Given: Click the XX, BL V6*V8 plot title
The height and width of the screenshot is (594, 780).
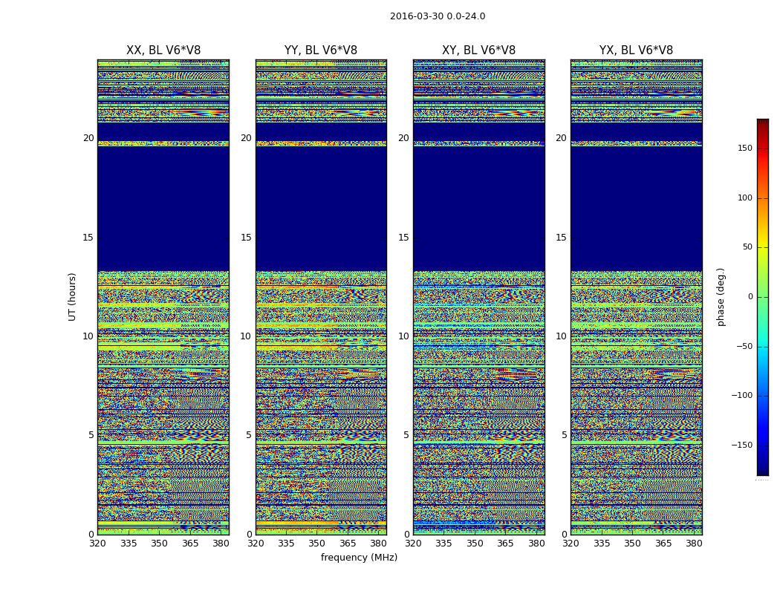Looking at the screenshot, I should [163, 50].
